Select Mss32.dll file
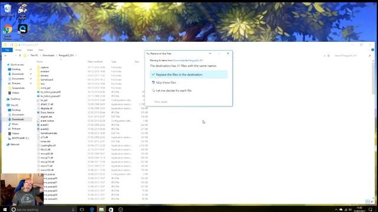The width and height of the screenshot is (378, 212). click(x=45, y=150)
